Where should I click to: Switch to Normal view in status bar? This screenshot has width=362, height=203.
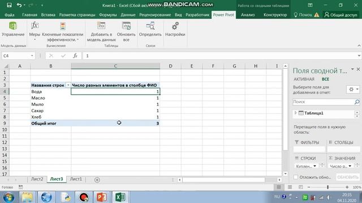279,187
